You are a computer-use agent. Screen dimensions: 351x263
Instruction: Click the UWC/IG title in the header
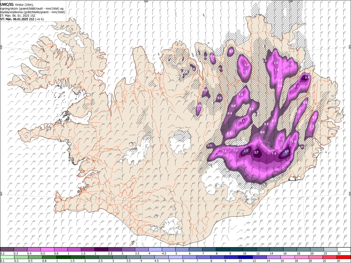coord(7,5)
